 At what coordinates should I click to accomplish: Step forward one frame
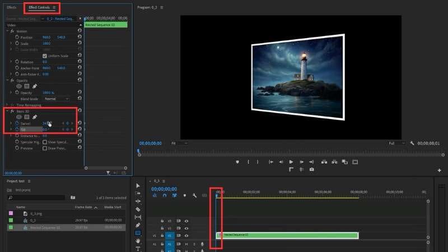[x=301, y=162]
